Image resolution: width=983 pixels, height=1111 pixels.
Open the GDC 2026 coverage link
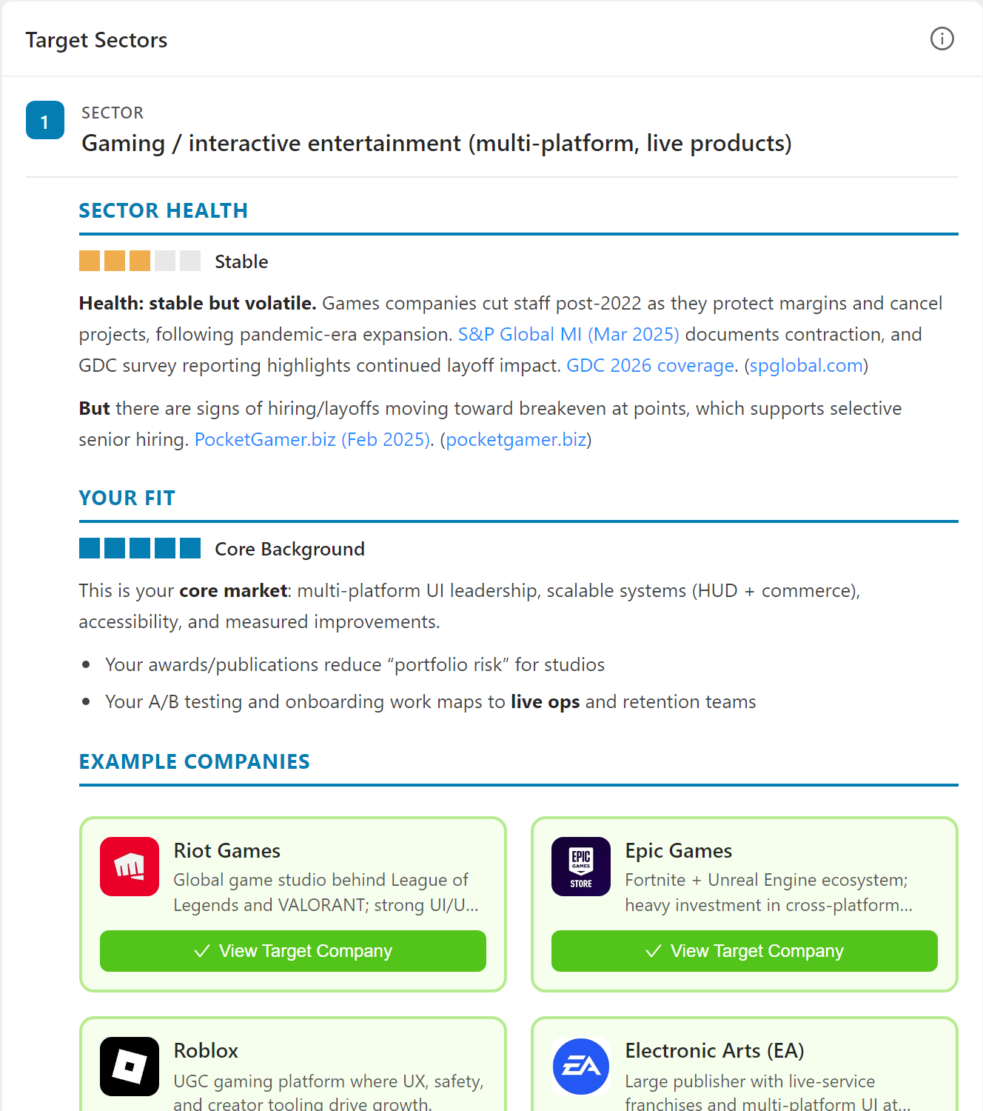point(651,365)
